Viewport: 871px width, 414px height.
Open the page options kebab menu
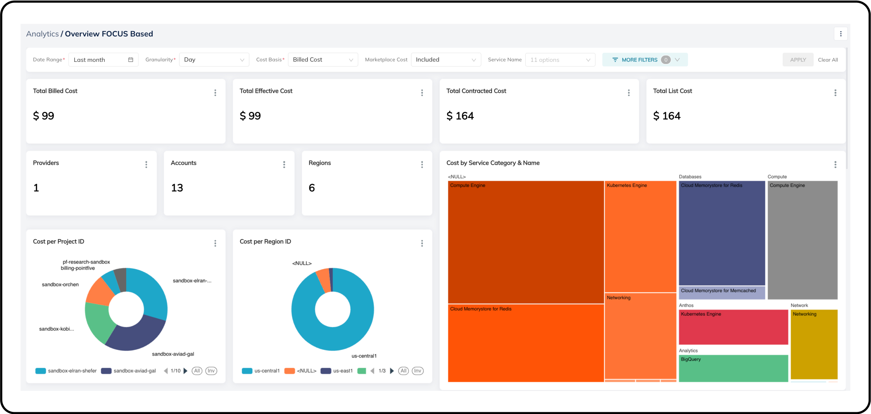pos(841,34)
